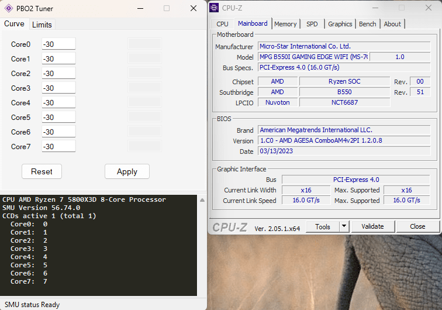Click the Current Link Speed 16.0 GT/s value
Viewport: 442px width, 310px height.
tap(306, 200)
